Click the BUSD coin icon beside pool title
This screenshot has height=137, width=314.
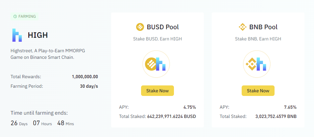[x=140, y=27]
